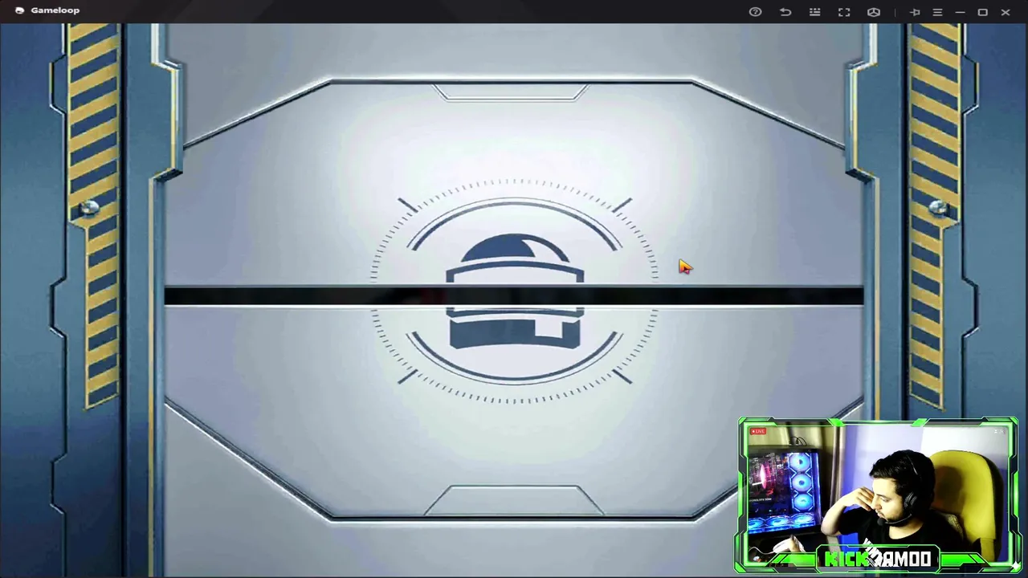Click the back arrow in the title bar
The width and height of the screenshot is (1028, 578).
click(x=785, y=12)
